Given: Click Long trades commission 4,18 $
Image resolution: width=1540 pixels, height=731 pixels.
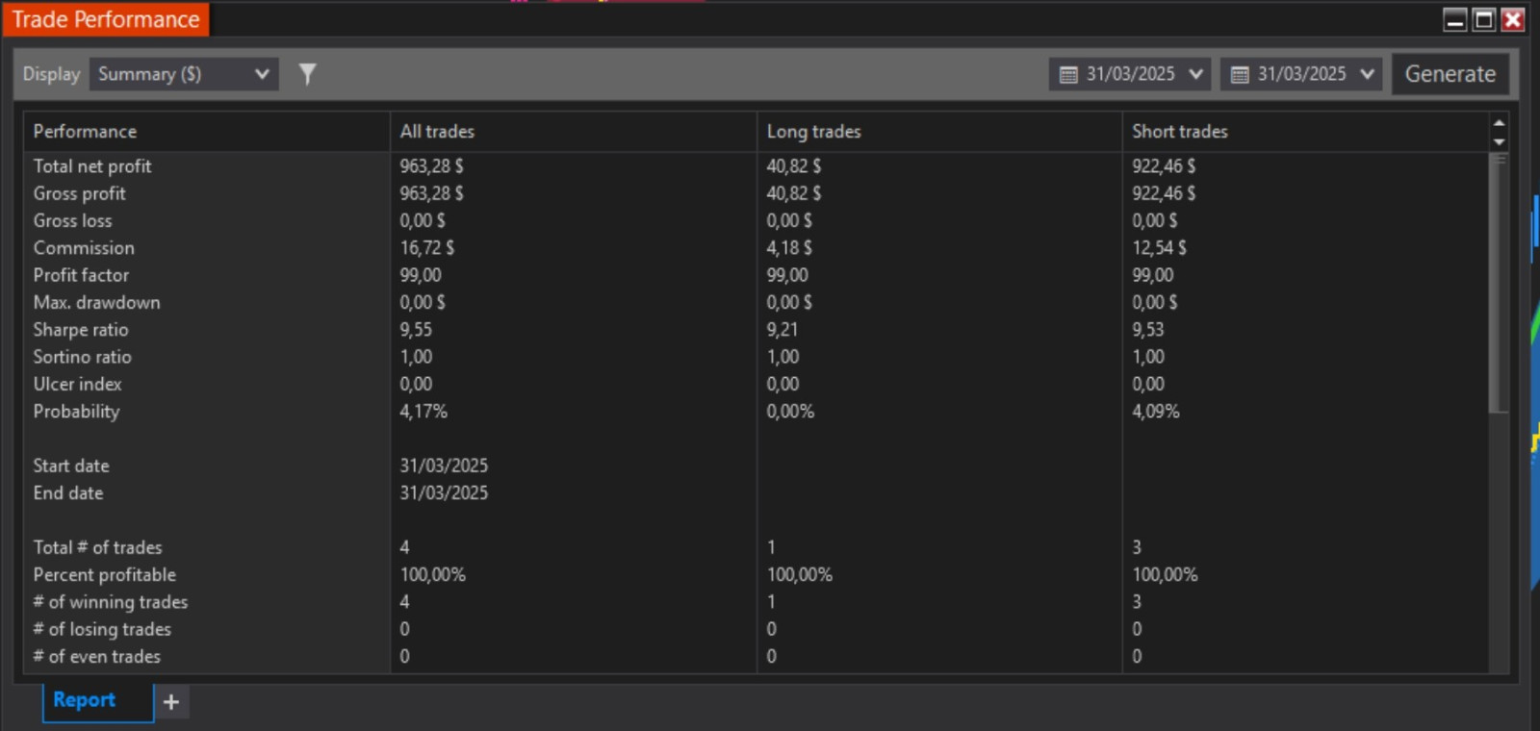Looking at the screenshot, I should (x=789, y=248).
